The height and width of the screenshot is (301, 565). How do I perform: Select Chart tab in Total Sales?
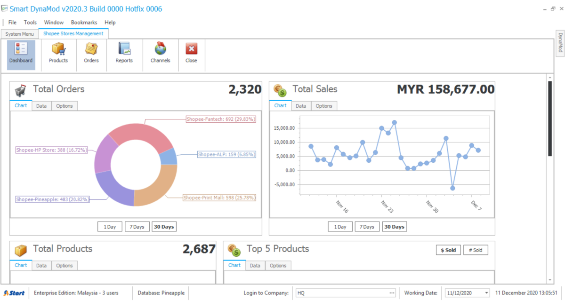[x=280, y=105]
